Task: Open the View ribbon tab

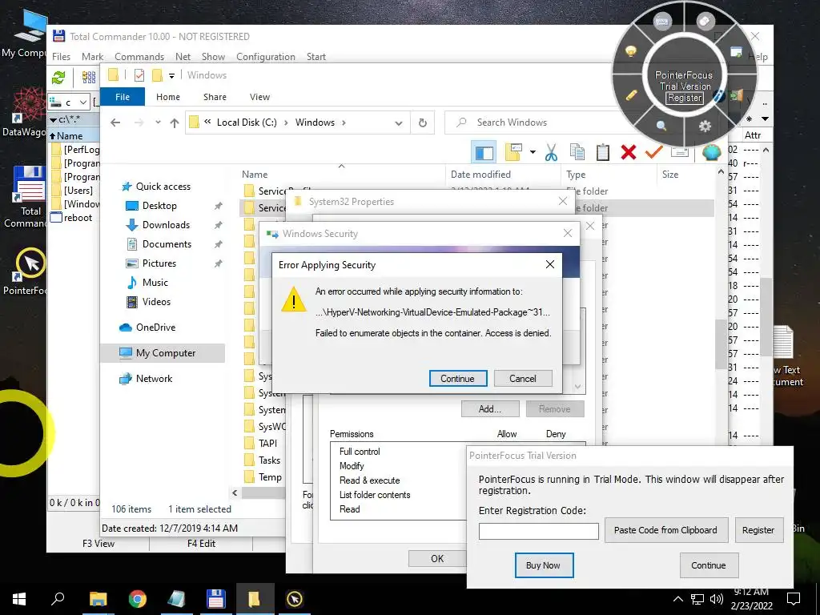Action: tap(260, 97)
